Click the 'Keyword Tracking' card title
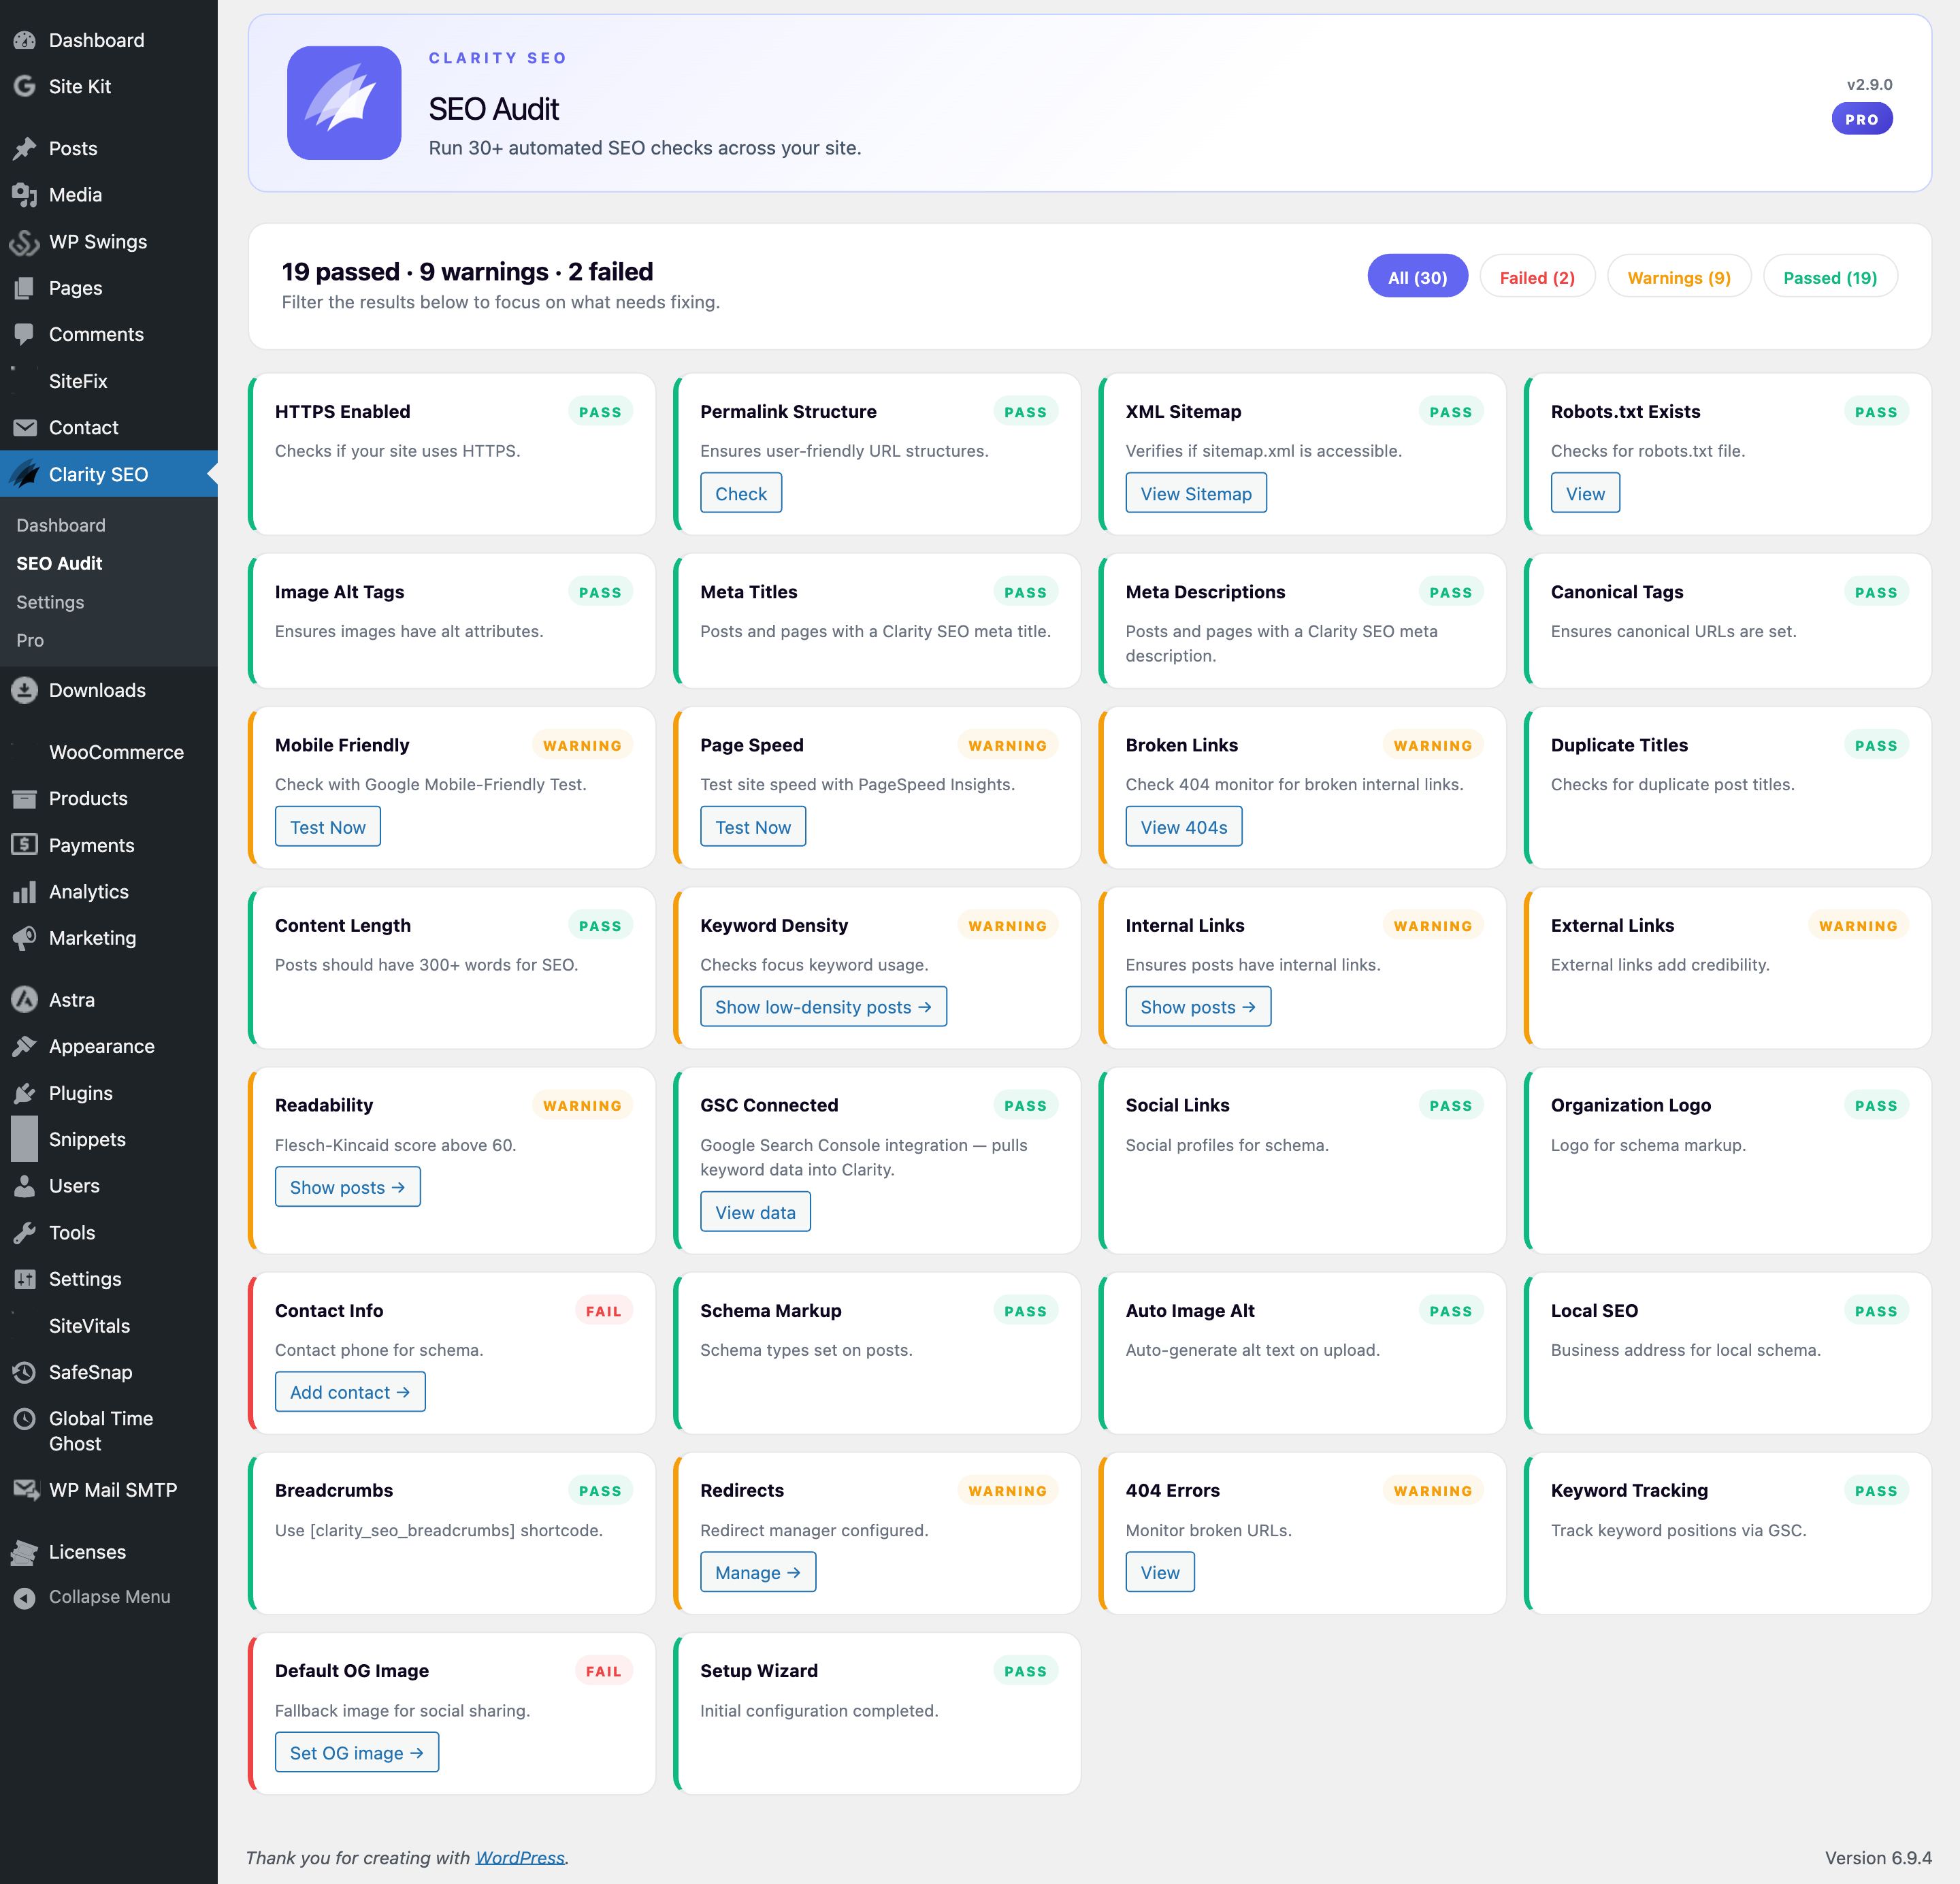Viewport: 1960px width, 1884px height. (x=1629, y=1490)
